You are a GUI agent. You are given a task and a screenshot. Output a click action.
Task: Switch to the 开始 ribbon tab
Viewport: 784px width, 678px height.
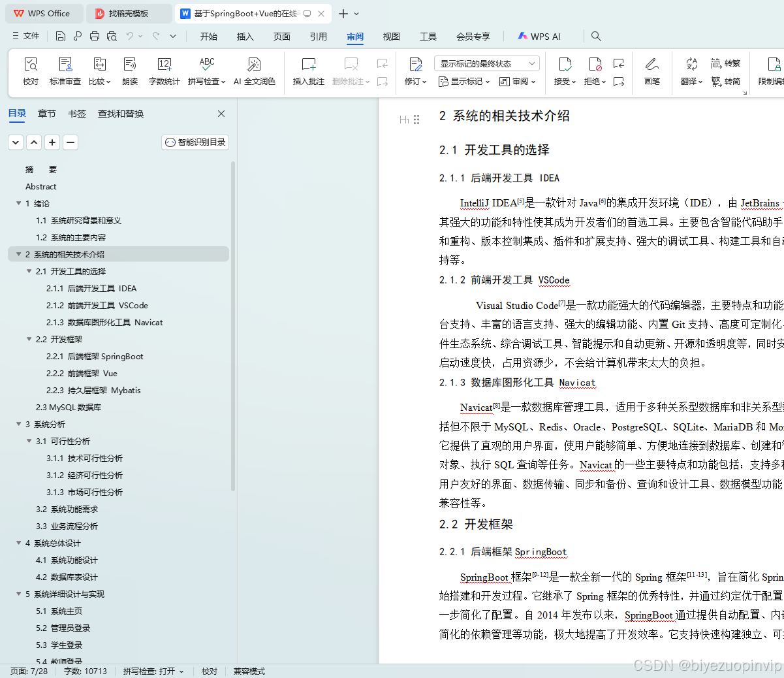pos(209,37)
